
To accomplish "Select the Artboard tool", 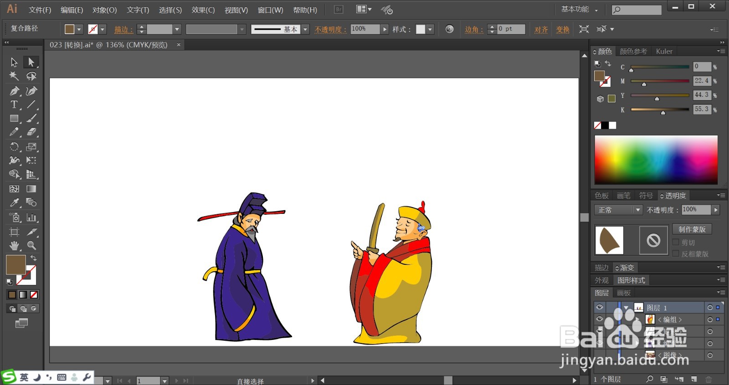I will [x=14, y=232].
